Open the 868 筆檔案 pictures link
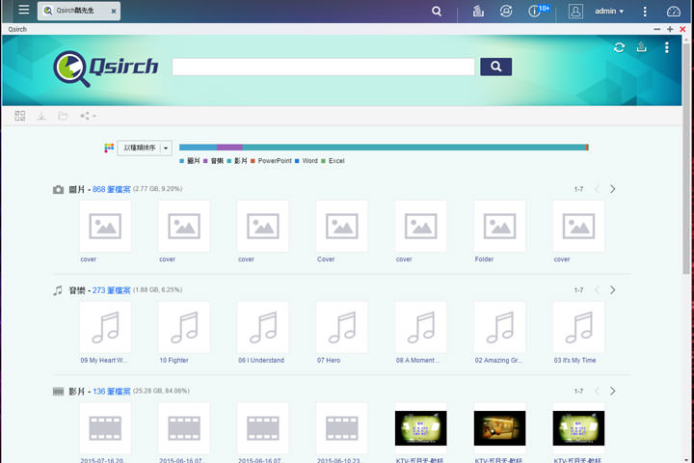This screenshot has width=694, height=463. [111, 189]
